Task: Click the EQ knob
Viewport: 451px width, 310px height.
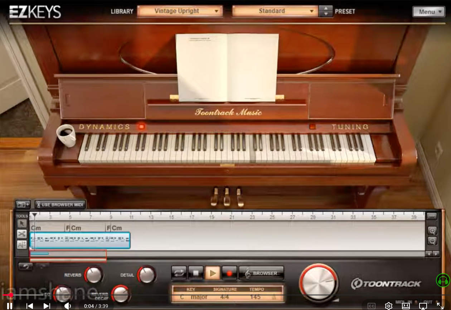Action: click(63, 294)
